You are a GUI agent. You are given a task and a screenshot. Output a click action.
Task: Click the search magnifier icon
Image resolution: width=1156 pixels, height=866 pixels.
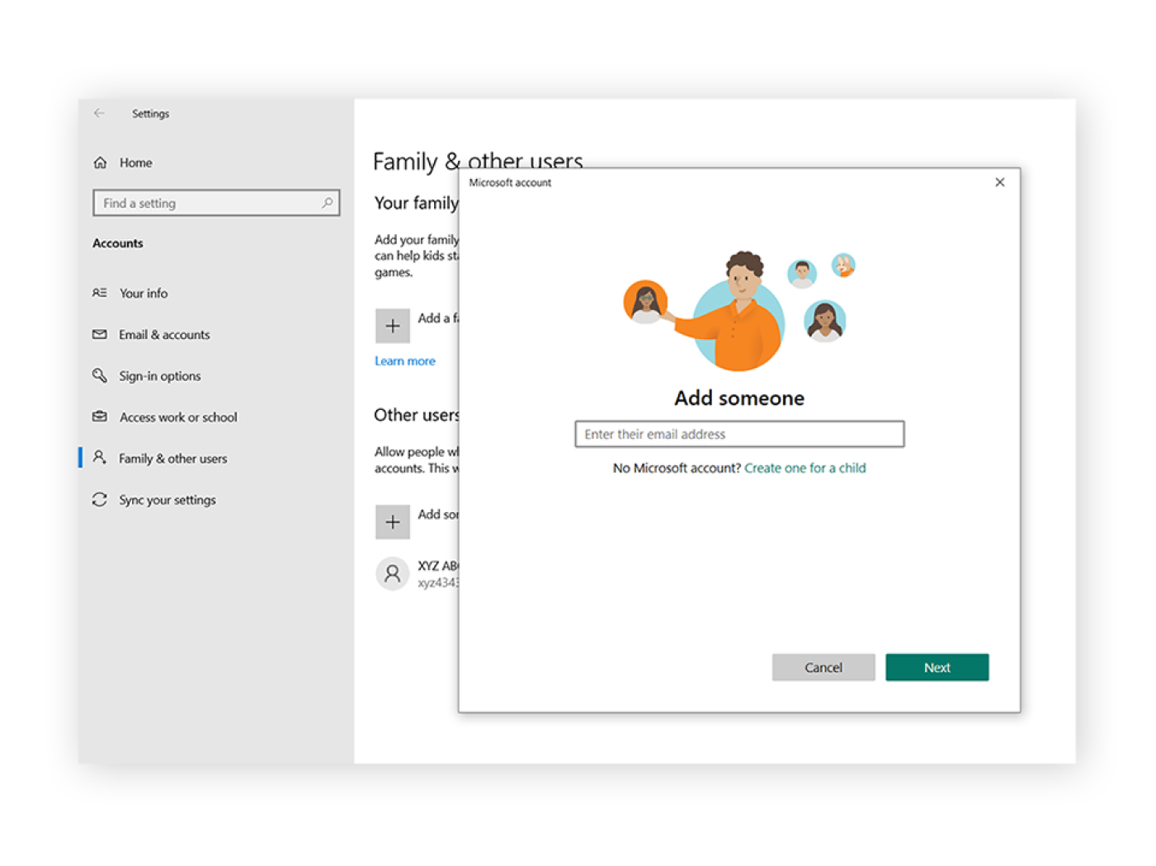pyautogui.click(x=327, y=203)
